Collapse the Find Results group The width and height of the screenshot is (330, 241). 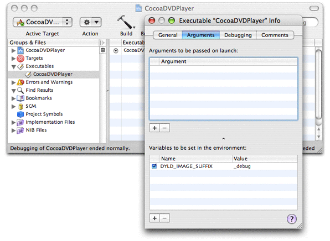[14, 91]
